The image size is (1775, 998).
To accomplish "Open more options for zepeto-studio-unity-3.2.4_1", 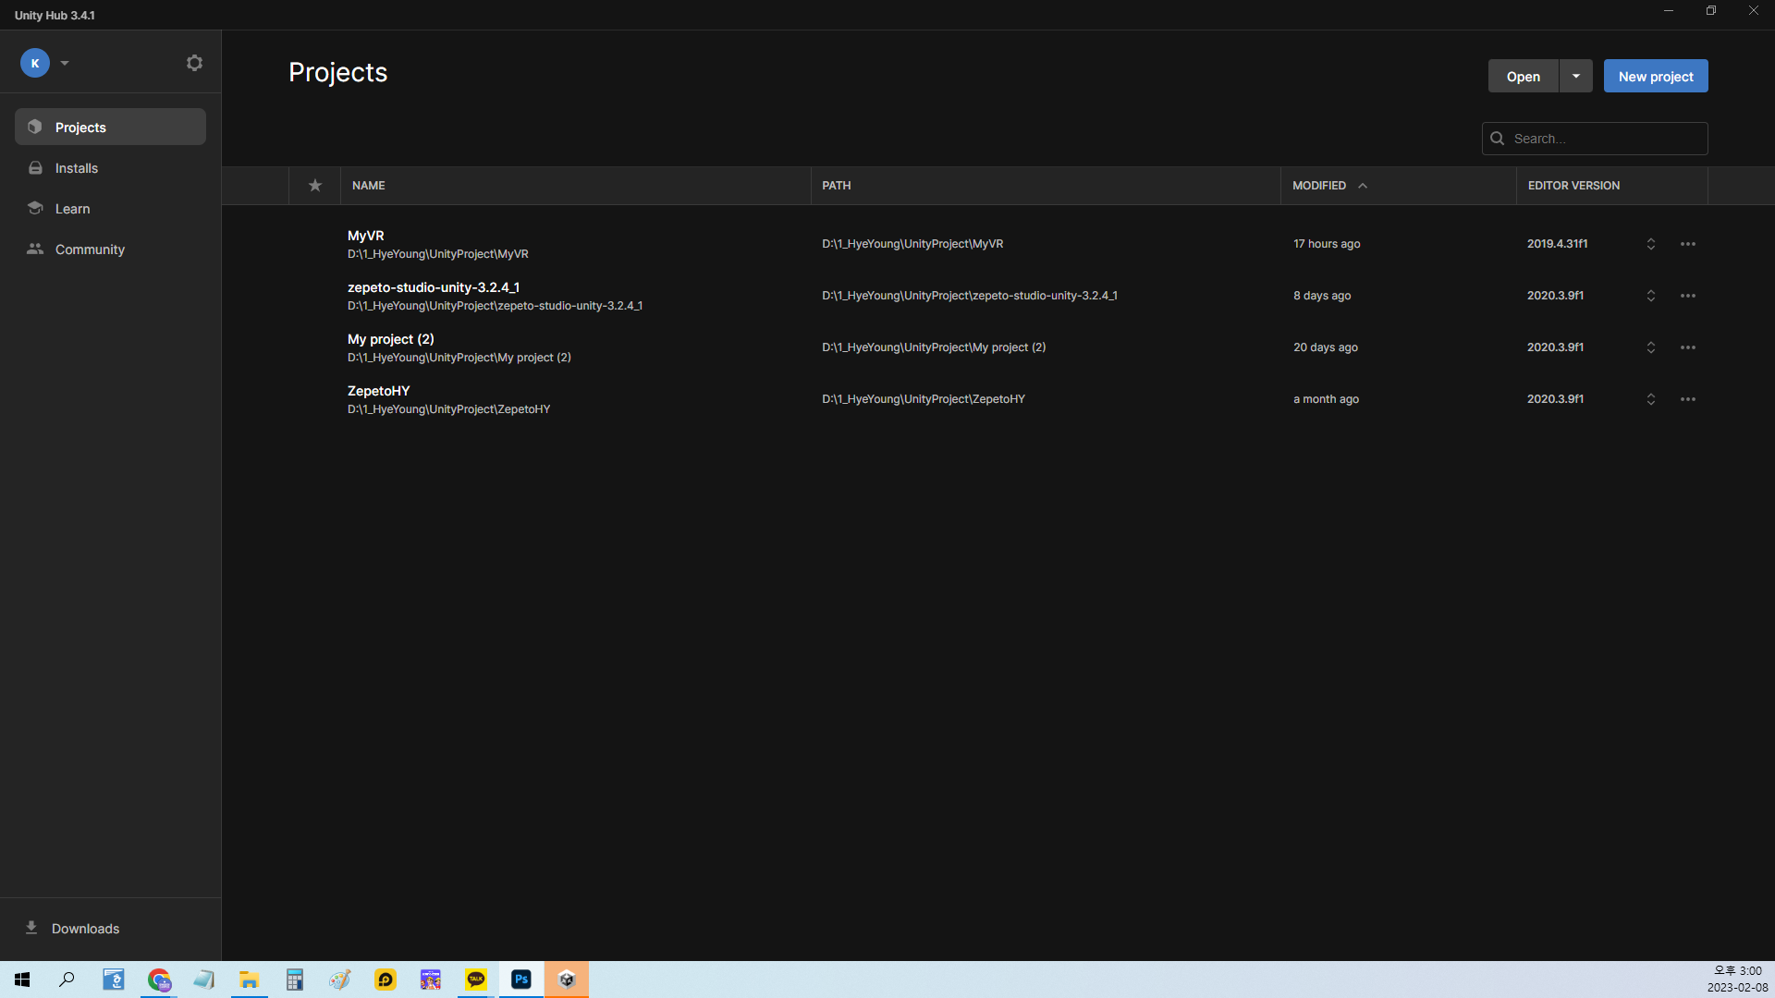I will coord(1688,296).
